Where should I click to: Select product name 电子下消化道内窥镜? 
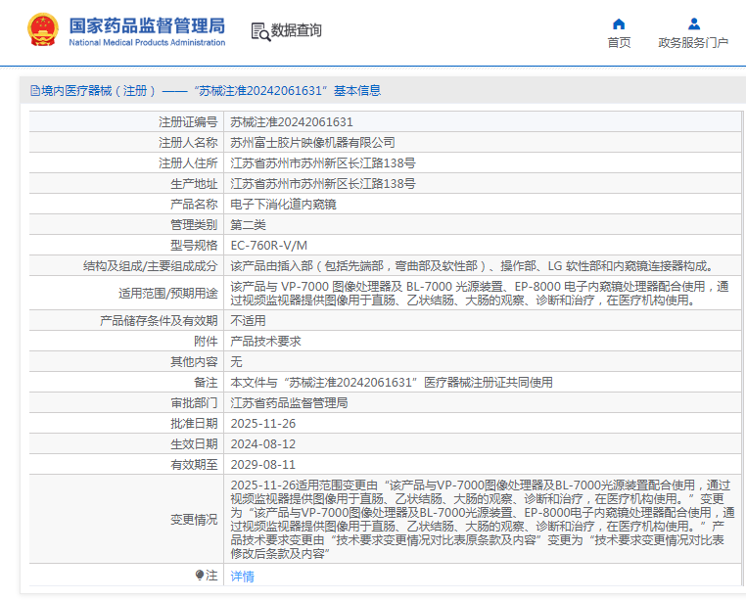point(283,205)
